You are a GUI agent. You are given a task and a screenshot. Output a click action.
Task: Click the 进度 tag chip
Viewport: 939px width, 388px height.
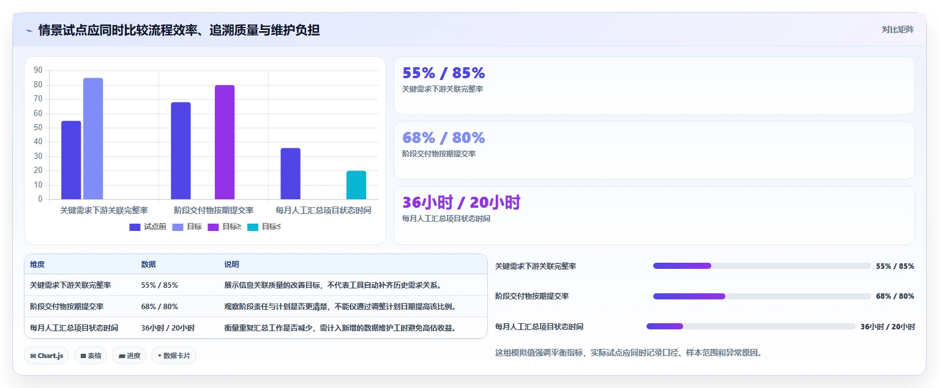129,356
